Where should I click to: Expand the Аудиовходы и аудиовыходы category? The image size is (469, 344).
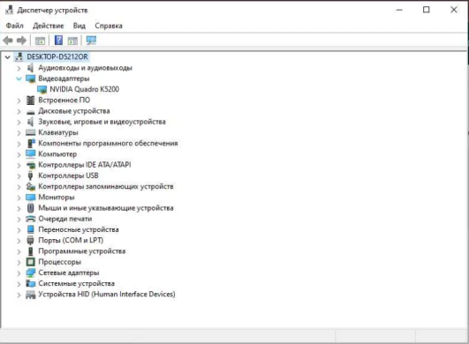(x=19, y=69)
